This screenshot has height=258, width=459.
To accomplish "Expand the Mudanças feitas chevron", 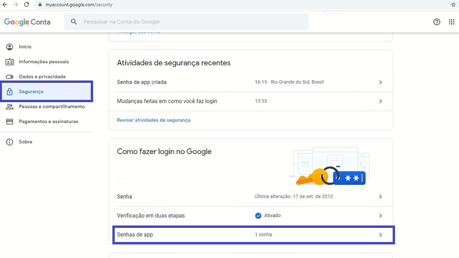I will point(380,101).
